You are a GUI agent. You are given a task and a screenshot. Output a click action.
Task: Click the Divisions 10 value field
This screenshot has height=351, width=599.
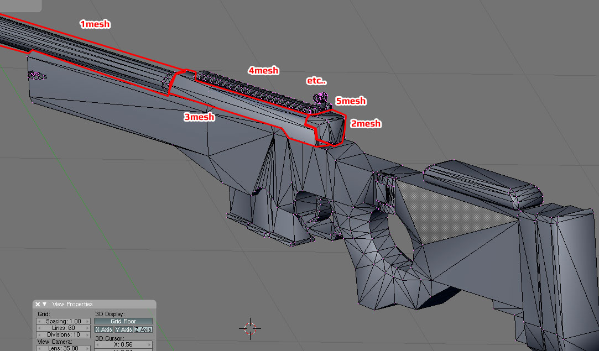point(64,335)
